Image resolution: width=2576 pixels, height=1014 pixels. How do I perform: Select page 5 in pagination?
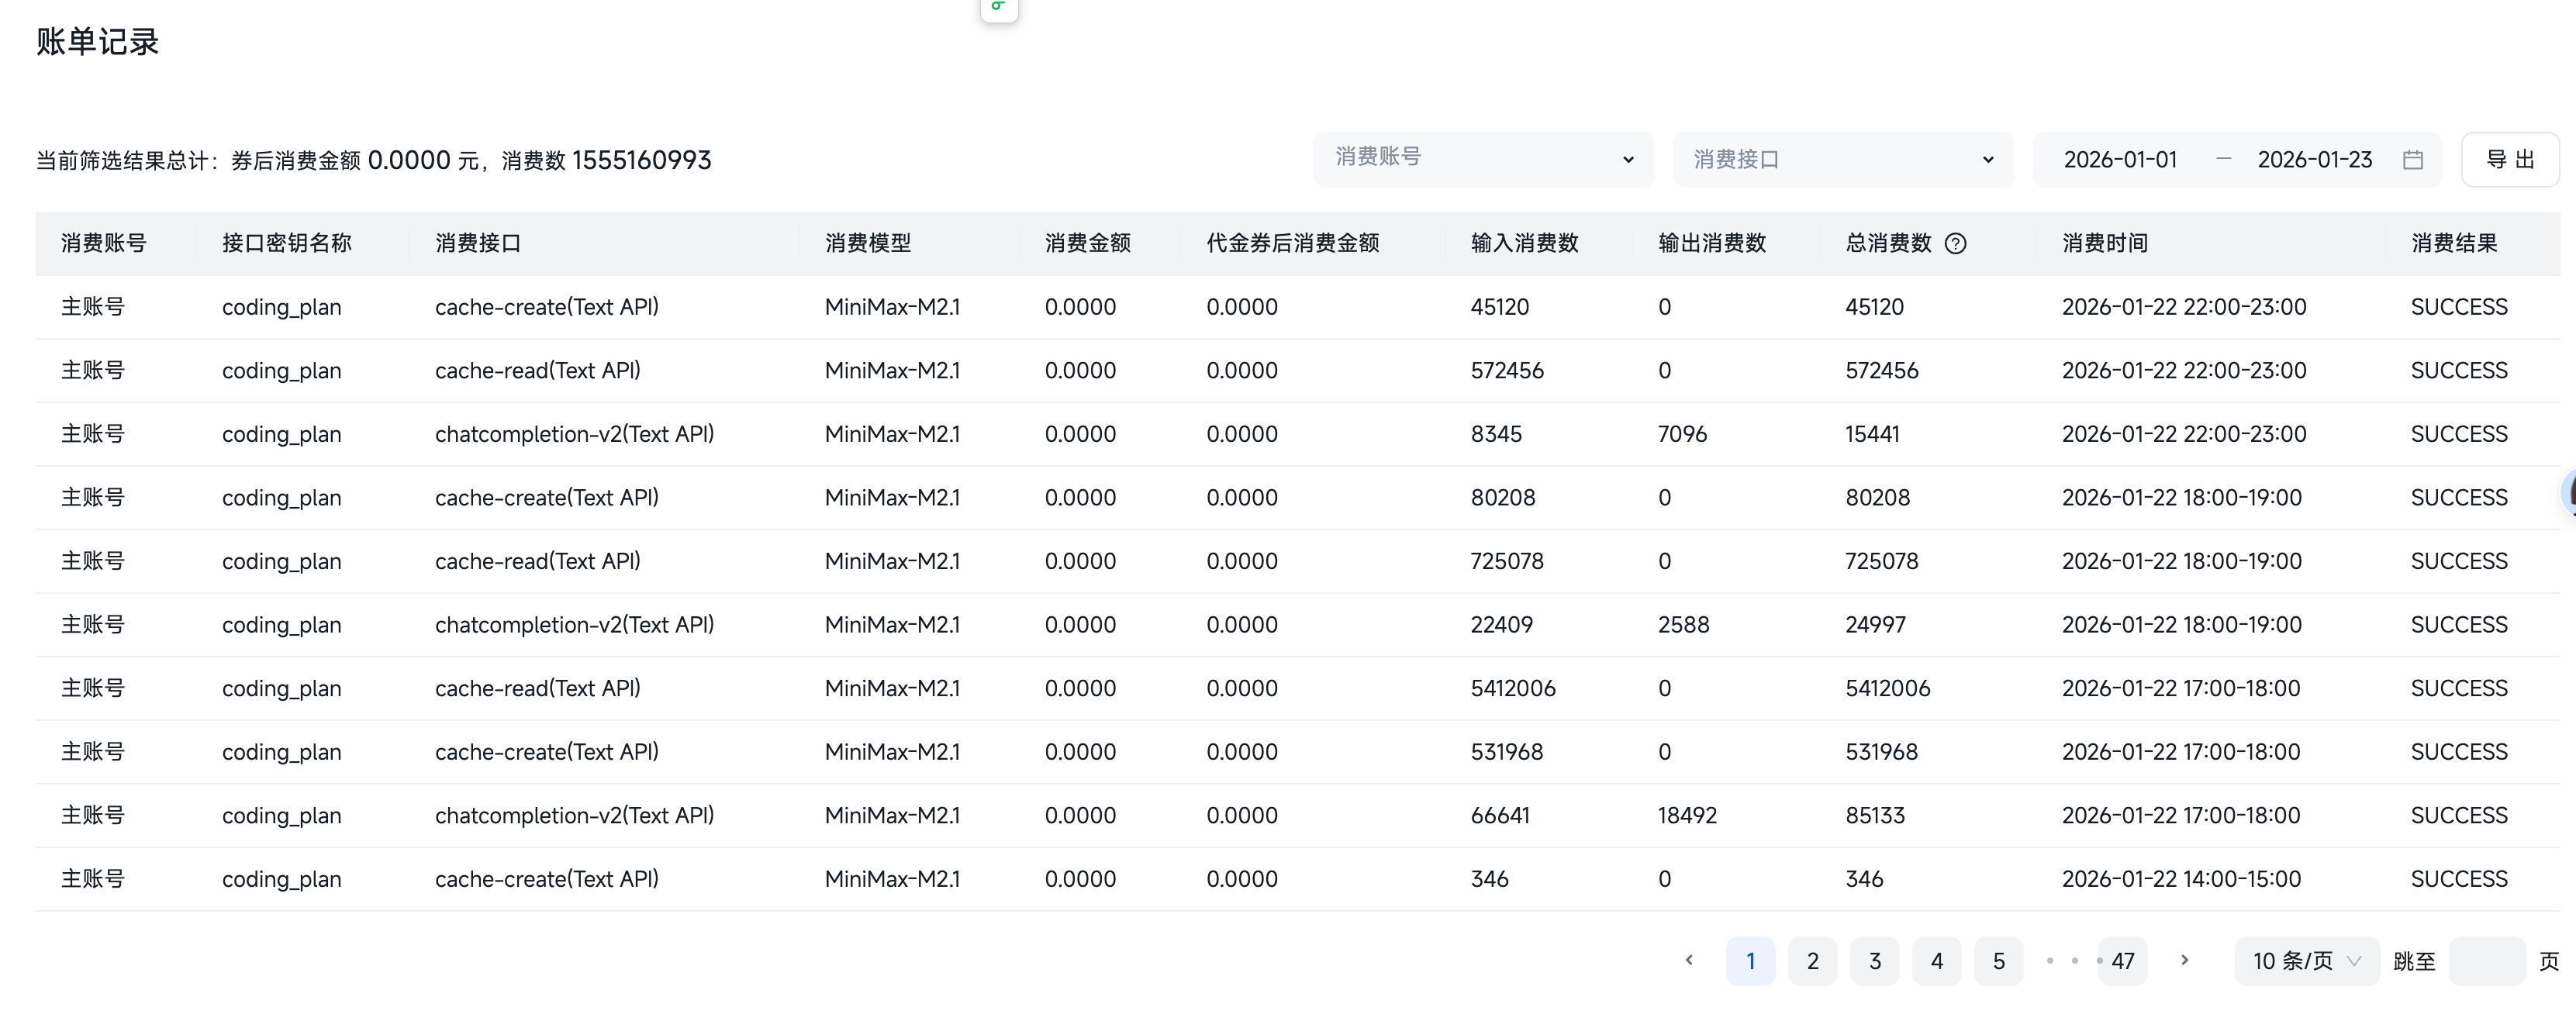click(1998, 961)
